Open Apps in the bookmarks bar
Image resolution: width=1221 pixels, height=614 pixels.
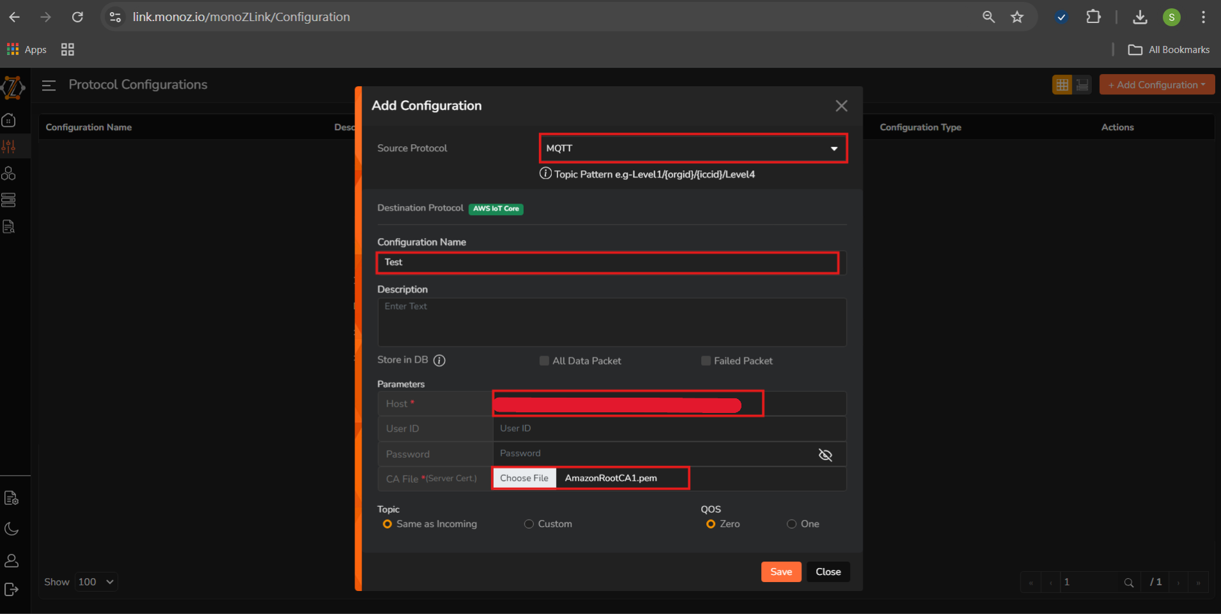pos(27,50)
